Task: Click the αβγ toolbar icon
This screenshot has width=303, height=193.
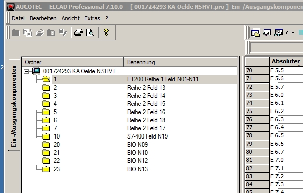Action: 290,33
